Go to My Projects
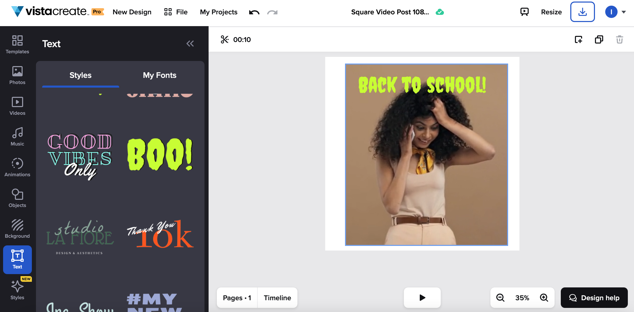Screen dimensions: 634x312 pyautogui.click(x=219, y=12)
